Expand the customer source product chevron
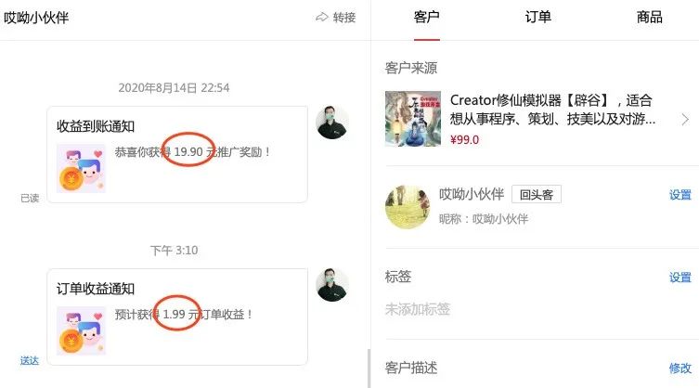 tap(685, 120)
